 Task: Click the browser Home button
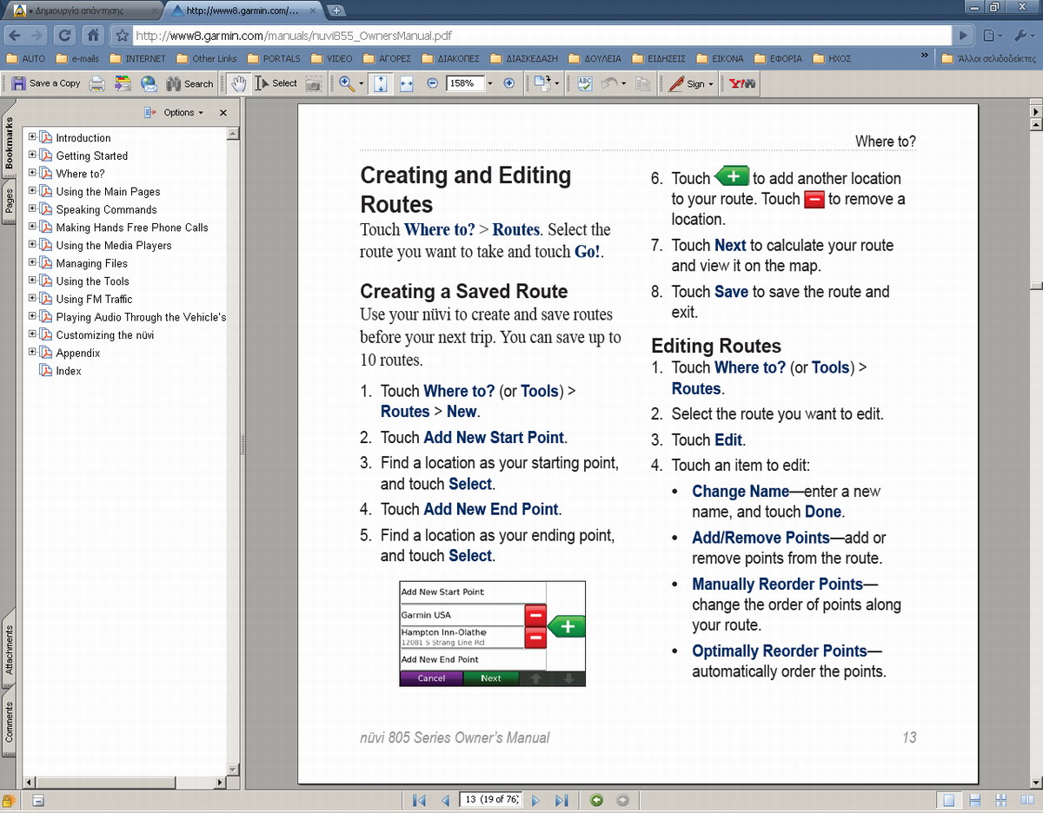(x=93, y=36)
